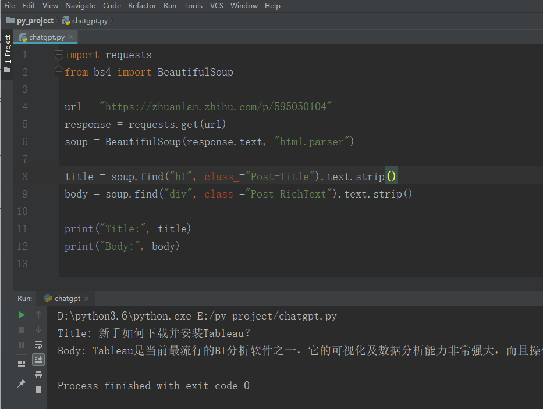
Task: Click the fold marker on line 2
Action: (59, 72)
